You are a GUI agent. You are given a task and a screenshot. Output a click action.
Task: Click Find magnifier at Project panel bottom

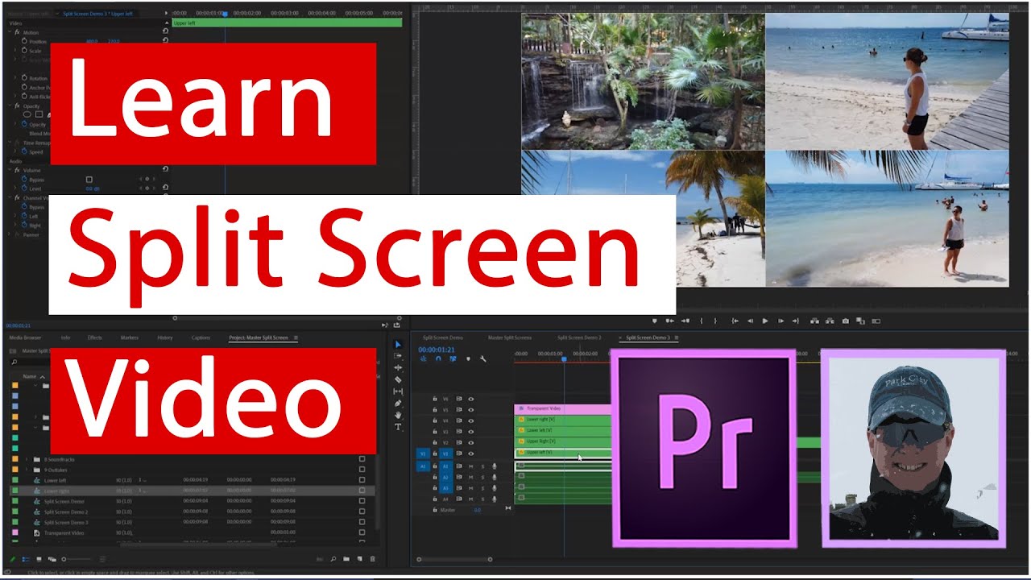pos(333,559)
